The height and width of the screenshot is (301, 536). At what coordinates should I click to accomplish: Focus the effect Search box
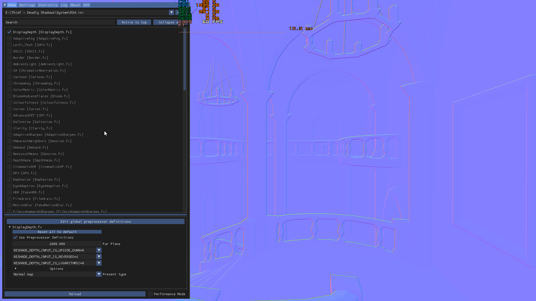59,22
